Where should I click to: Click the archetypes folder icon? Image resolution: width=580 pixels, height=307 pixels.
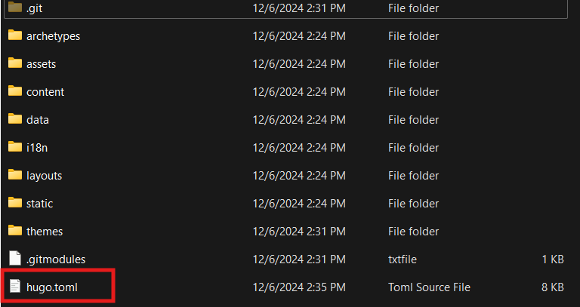15,35
